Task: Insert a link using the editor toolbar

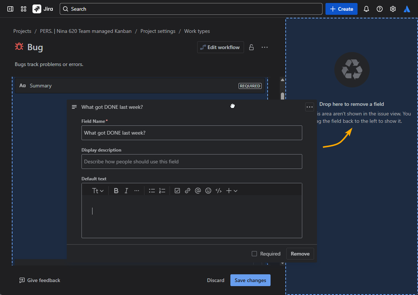Action: (x=187, y=191)
